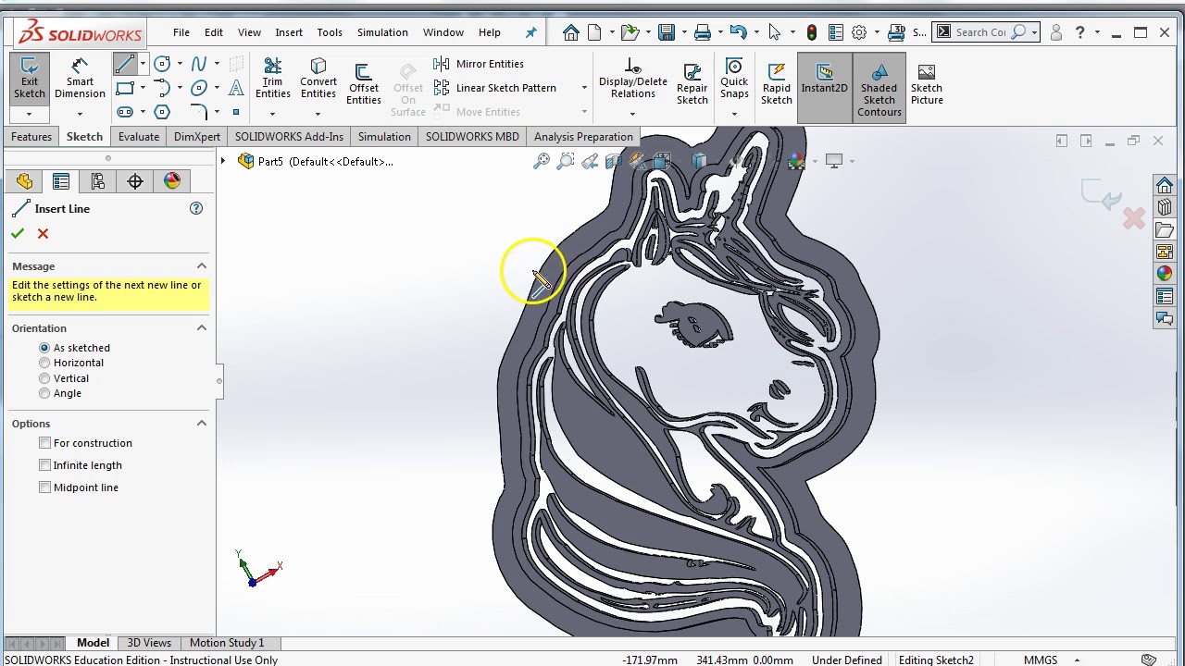Collapse the Message section
The width and height of the screenshot is (1185, 666).
click(x=201, y=266)
